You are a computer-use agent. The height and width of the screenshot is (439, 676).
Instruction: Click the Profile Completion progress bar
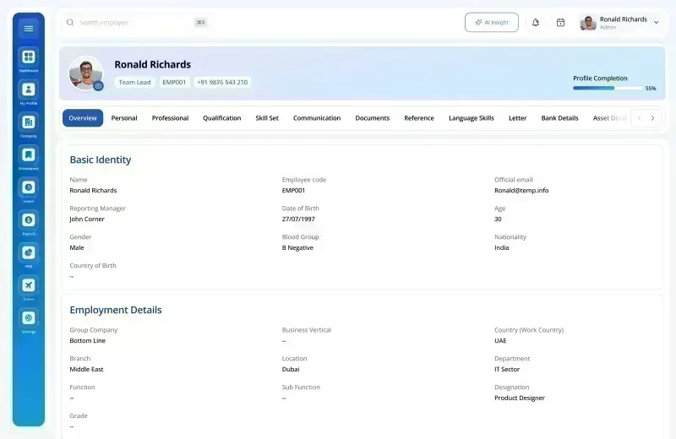(x=608, y=88)
